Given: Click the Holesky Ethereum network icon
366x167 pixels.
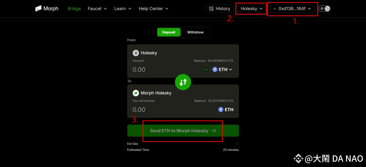Looking at the screenshot, I should click(x=135, y=53).
